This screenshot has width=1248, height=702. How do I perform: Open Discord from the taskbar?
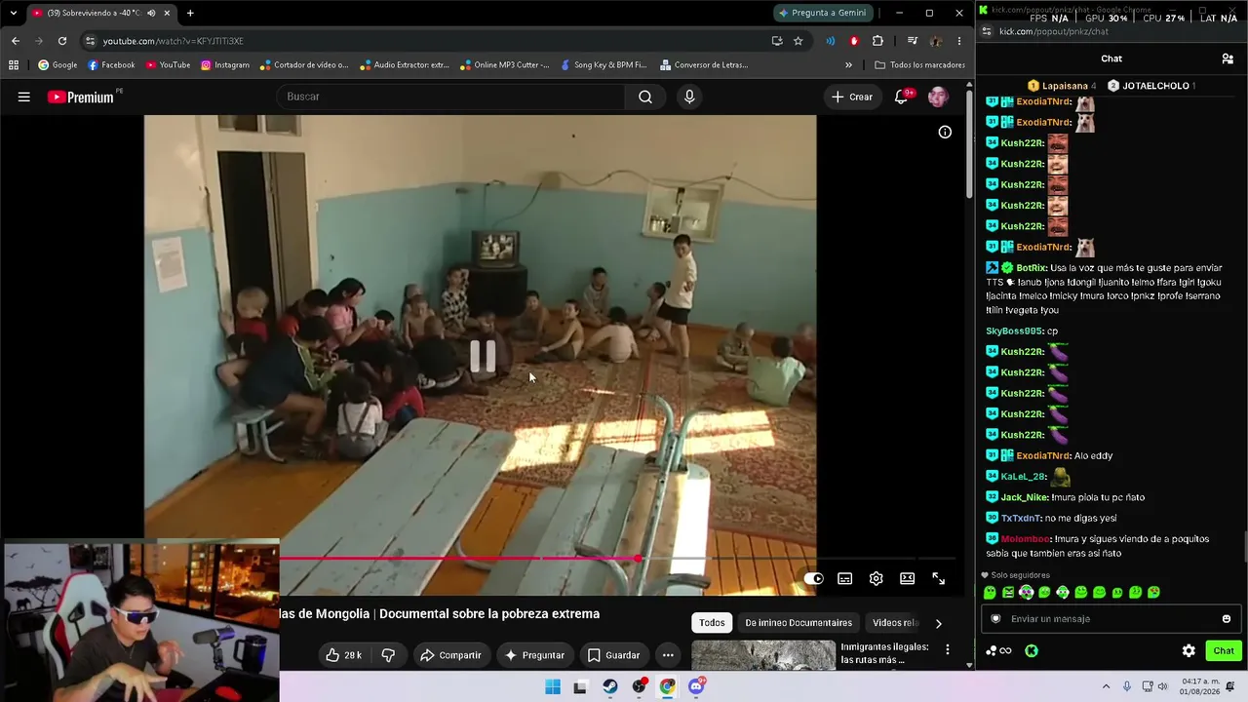696,686
